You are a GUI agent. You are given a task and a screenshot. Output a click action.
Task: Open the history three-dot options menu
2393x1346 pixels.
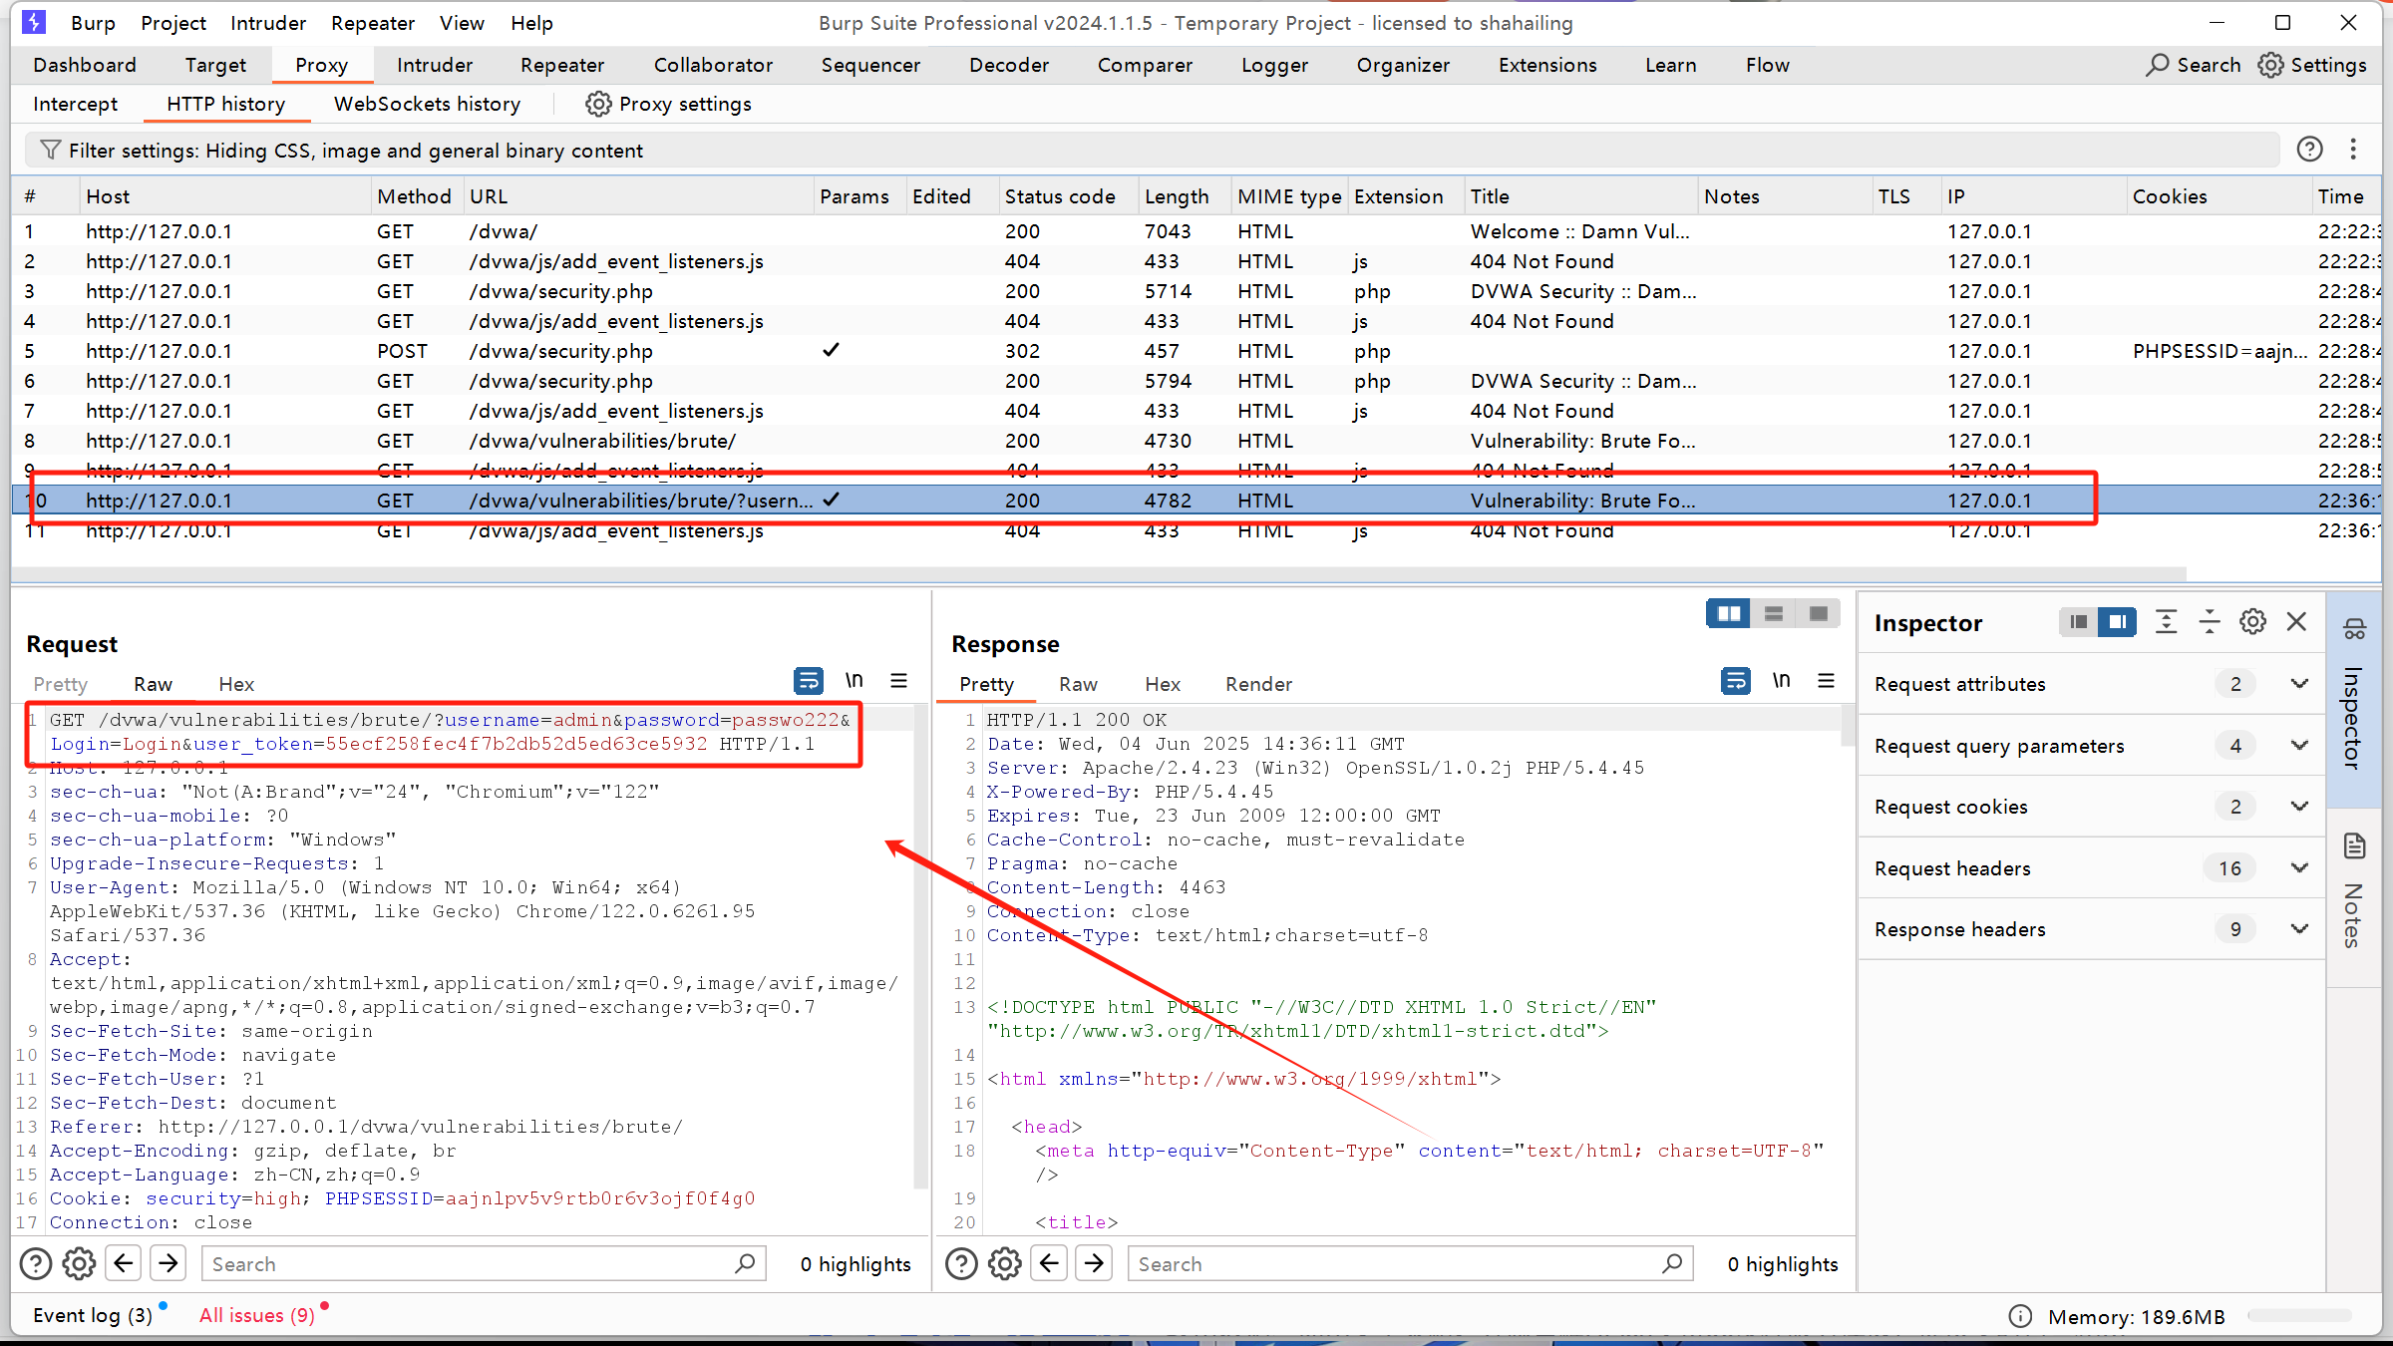2353,150
